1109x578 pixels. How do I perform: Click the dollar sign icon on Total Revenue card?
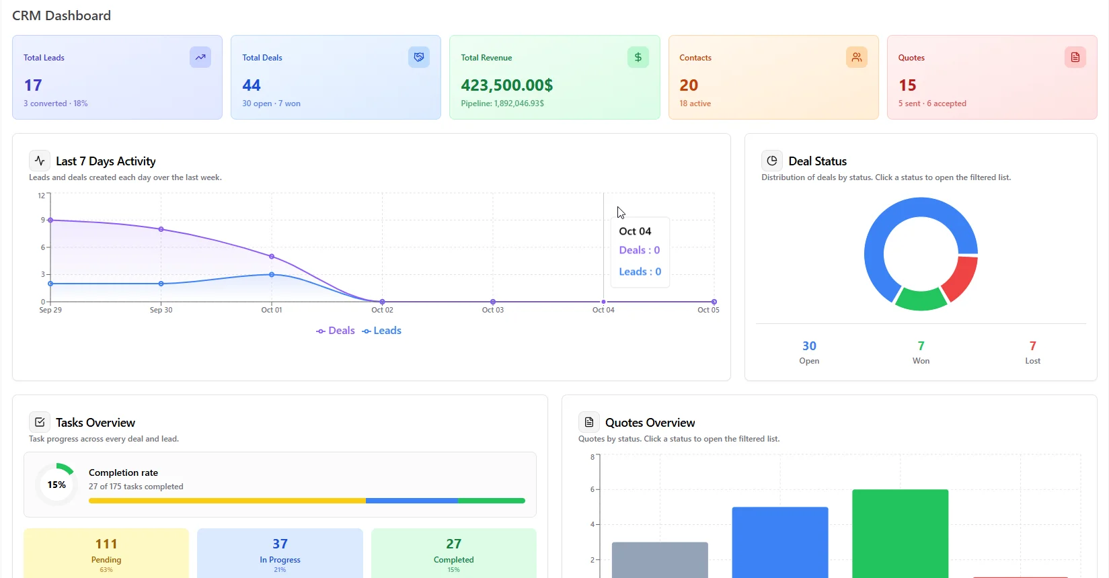tap(638, 57)
